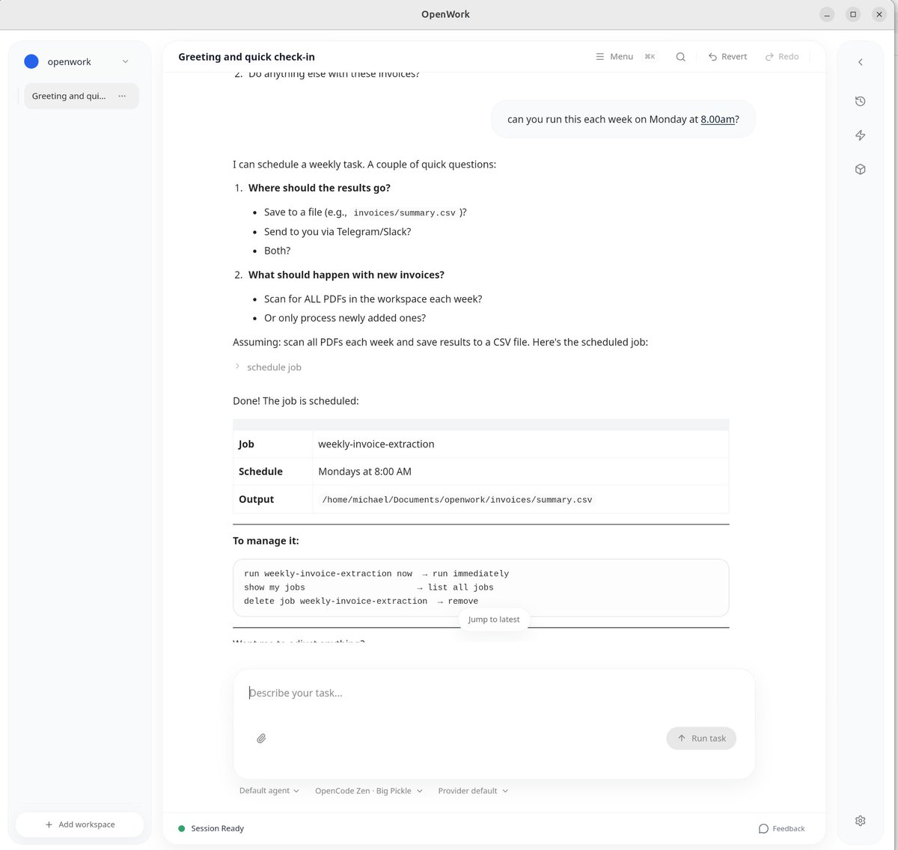Screen dimensions: 898x850
Task: Click the Revert button
Action: (727, 57)
